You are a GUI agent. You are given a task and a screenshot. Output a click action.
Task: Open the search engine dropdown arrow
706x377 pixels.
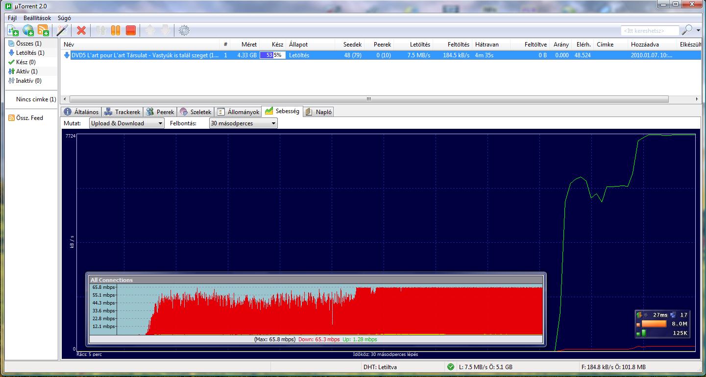coord(698,30)
